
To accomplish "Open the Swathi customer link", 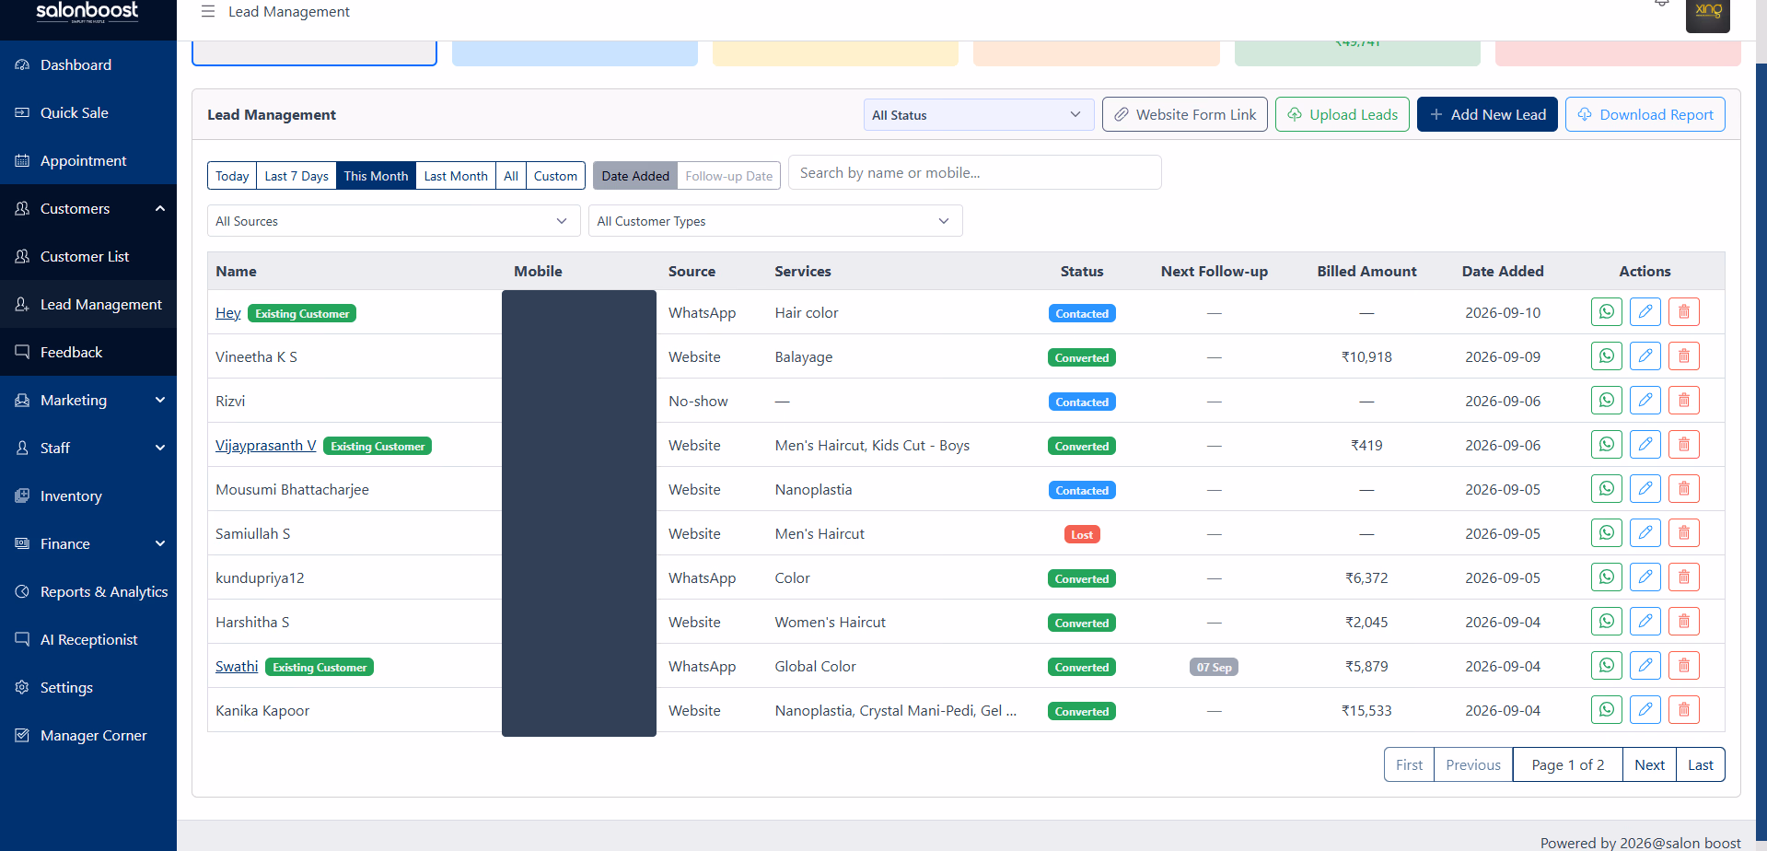I will 237,667.
